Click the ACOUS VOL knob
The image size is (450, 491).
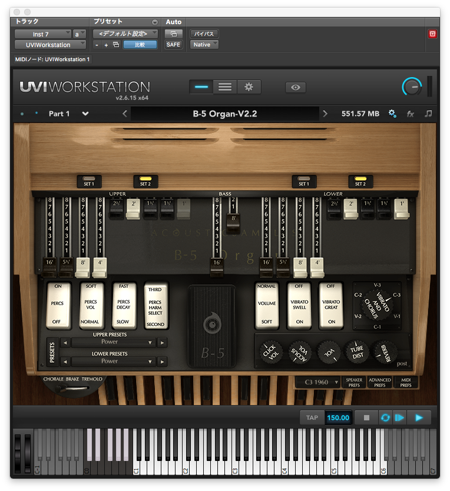300,353
